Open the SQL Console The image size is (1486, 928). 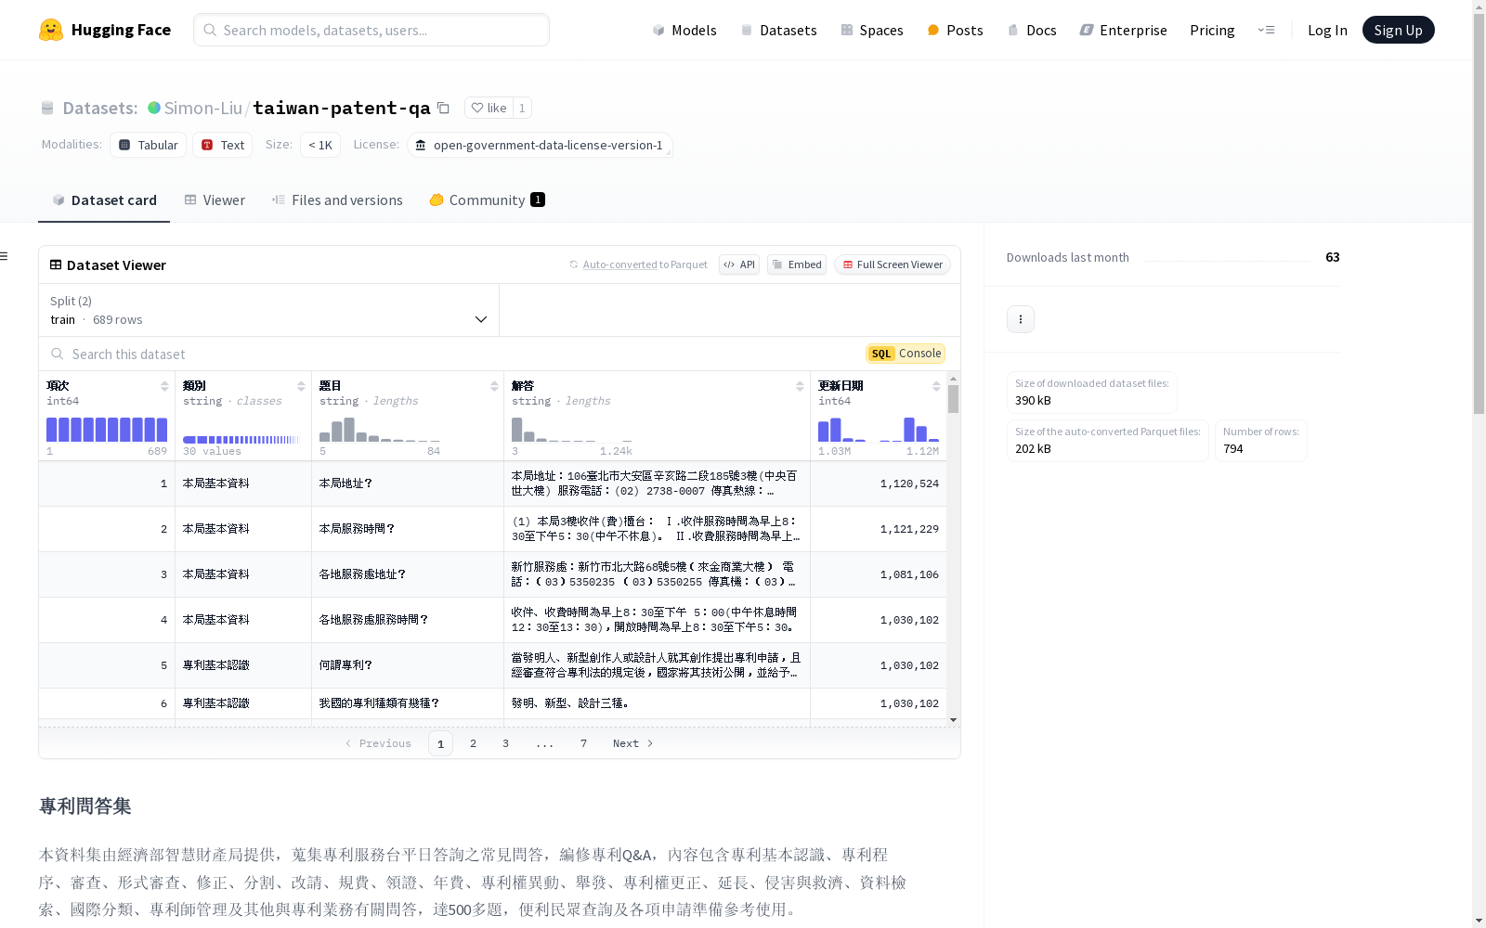[906, 354]
